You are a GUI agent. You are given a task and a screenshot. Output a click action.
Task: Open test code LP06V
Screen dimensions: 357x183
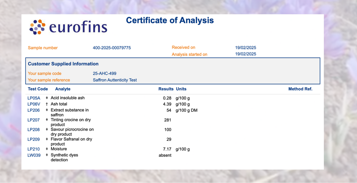pos(34,104)
